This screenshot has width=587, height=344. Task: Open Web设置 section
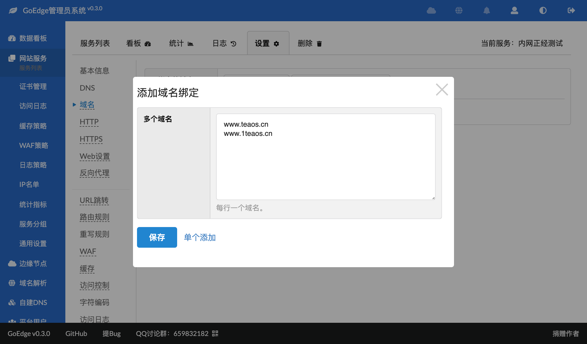click(x=95, y=156)
